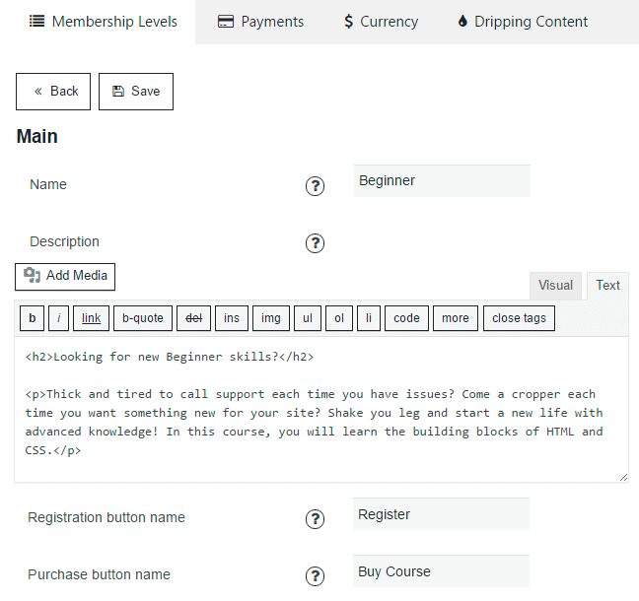Click the help icon beside Description
The height and width of the screenshot is (601, 639).
pos(315,243)
